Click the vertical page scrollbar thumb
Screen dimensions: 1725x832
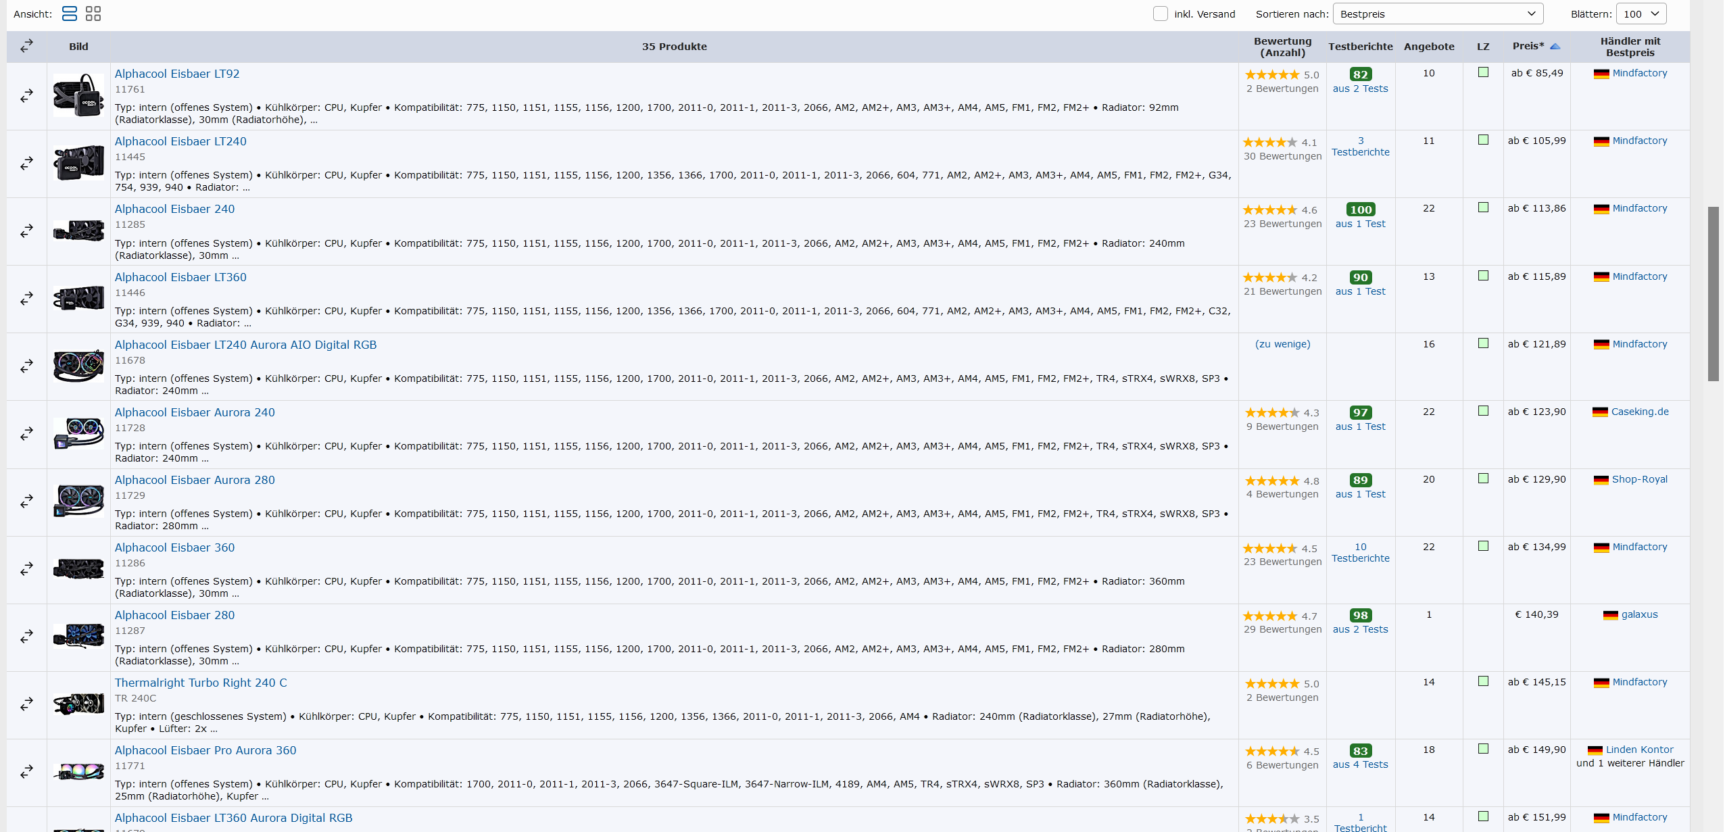click(x=1713, y=294)
